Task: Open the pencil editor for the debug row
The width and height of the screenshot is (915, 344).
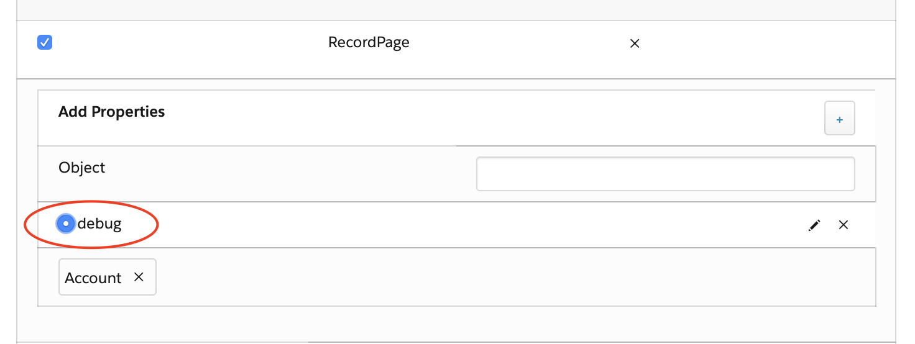Action: [x=814, y=225]
